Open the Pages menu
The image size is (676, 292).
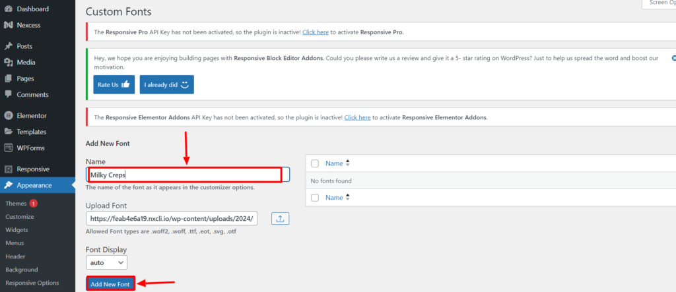click(26, 78)
